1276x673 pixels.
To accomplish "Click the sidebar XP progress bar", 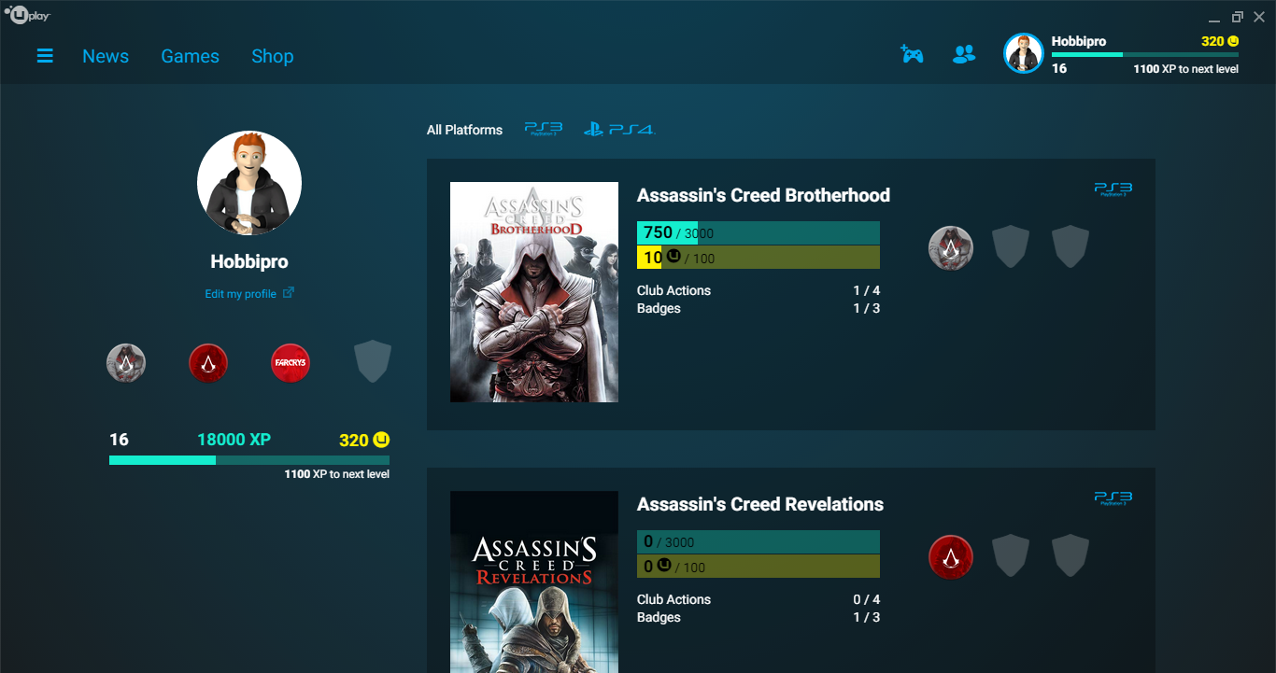I will [x=249, y=460].
